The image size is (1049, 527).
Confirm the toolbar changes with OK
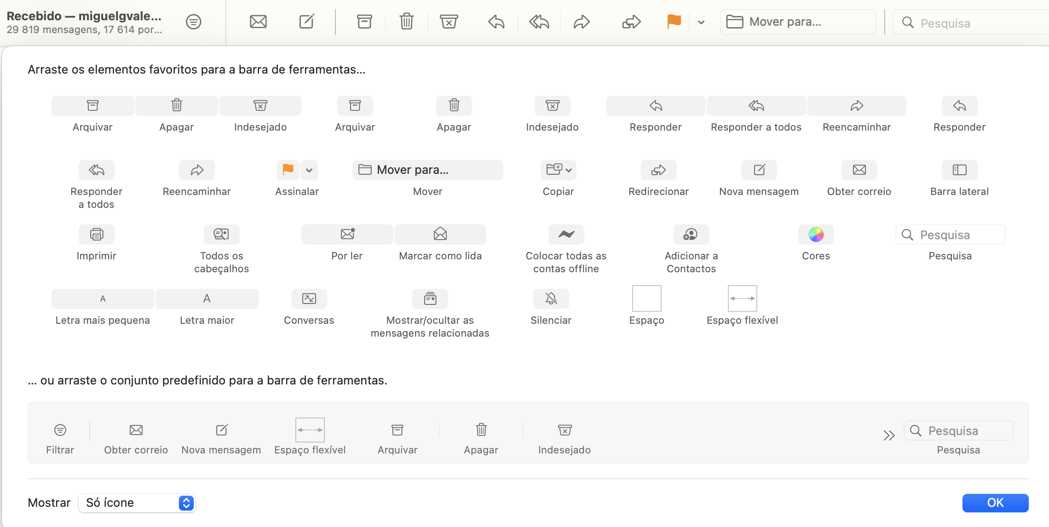click(995, 503)
